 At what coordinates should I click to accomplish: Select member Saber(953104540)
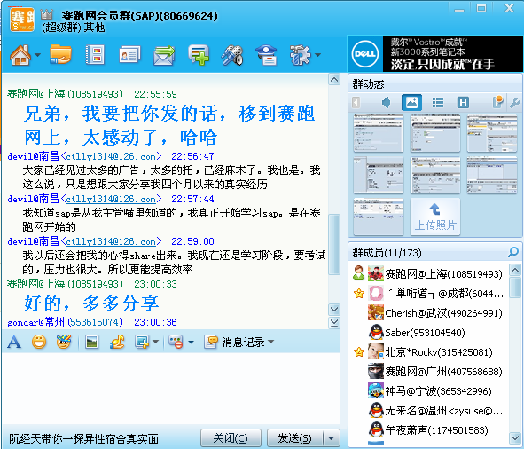(x=430, y=333)
